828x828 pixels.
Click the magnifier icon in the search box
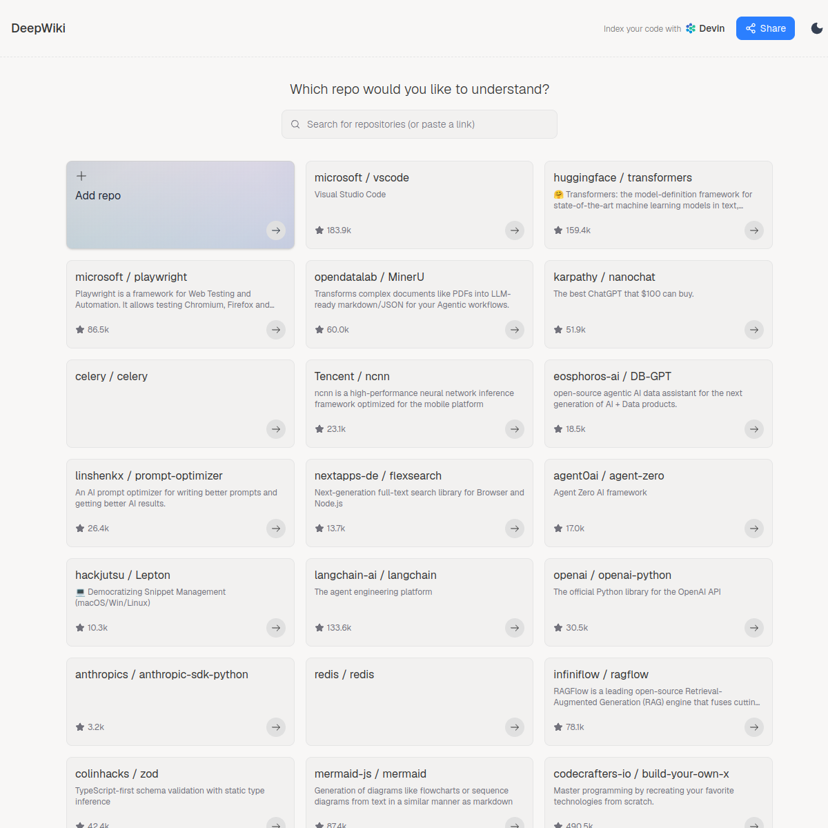click(x=295, y=124)
